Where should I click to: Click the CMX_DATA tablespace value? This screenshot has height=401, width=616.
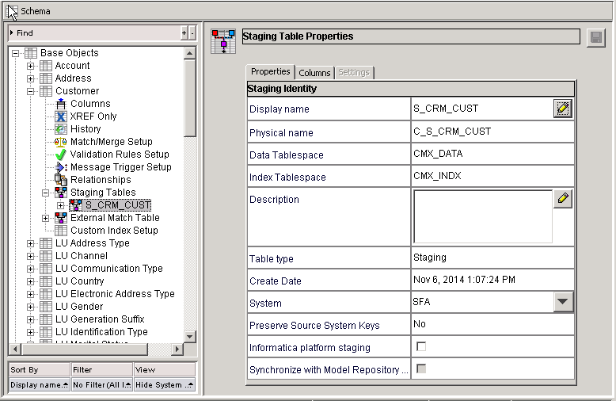(x=438, y=154)
